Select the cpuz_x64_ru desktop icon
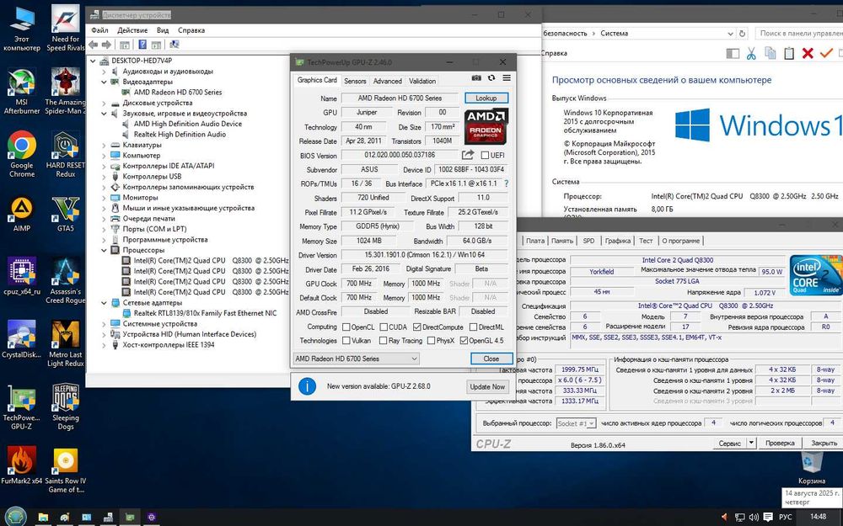Image resolution: width=843 pixels, height=526 pixels. tap(22, 276)
